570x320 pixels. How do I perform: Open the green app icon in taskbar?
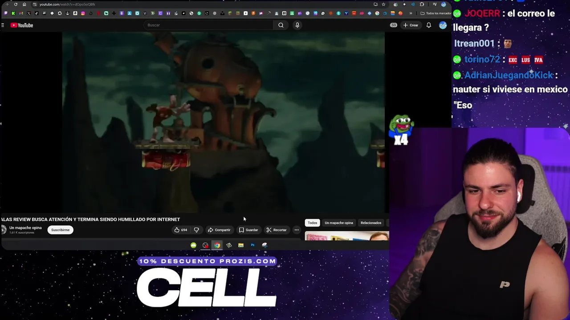[x=193, y=245]
